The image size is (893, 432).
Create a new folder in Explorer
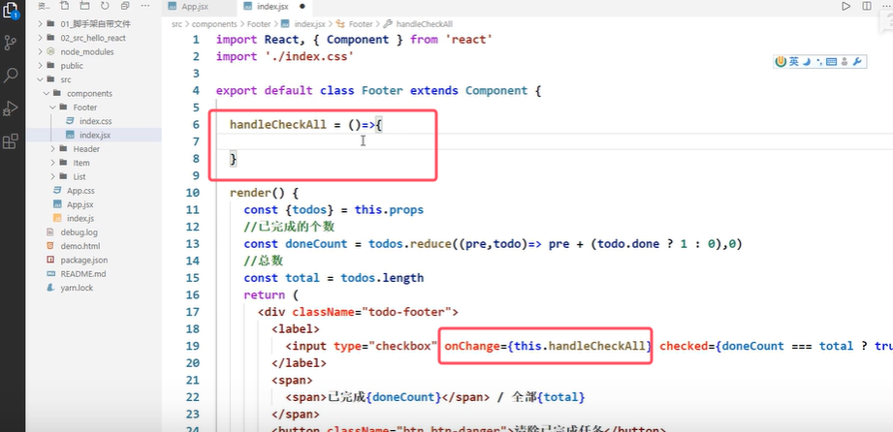click(84, 6)
